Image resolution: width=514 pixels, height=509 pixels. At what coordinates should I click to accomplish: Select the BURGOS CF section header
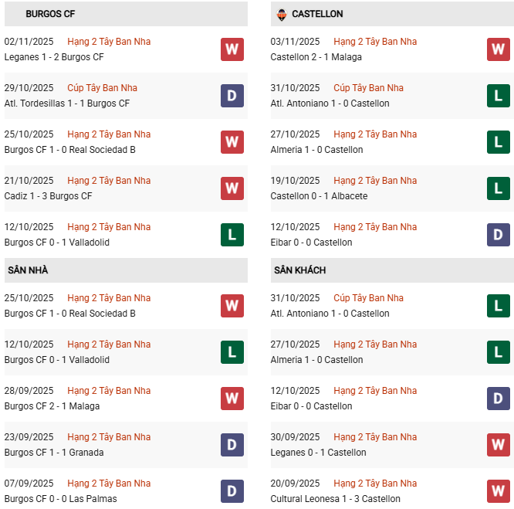click(50, 14)
